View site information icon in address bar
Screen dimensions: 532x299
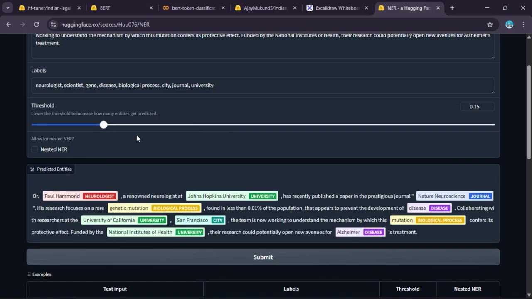click(53, 25)
